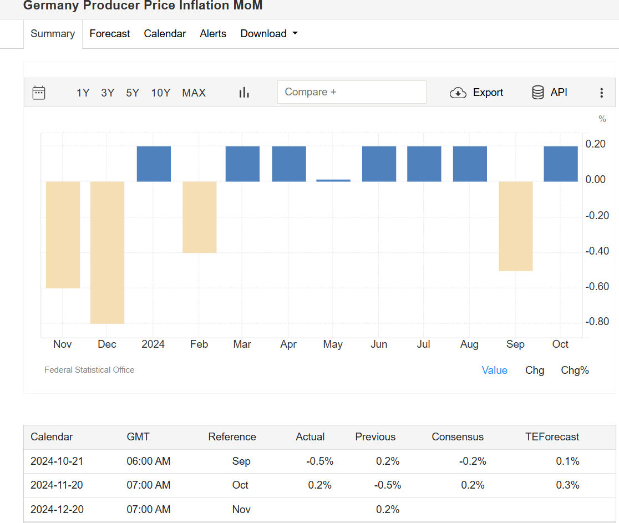Click the June chart bar
619x523 pixels.
tap(379, 164)
